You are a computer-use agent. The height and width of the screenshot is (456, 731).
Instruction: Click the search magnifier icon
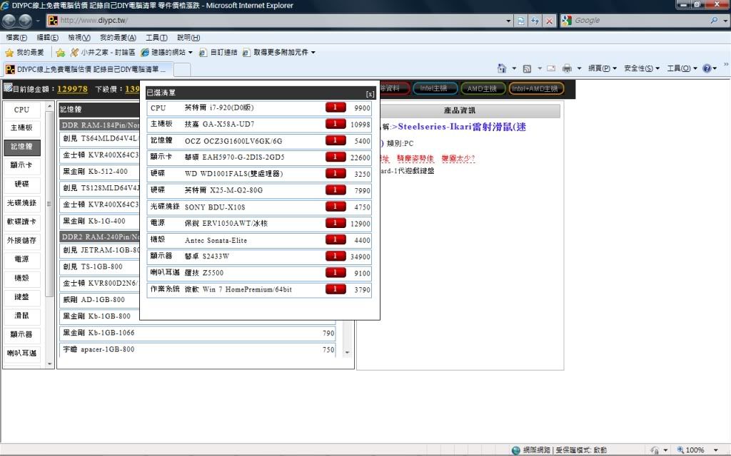click(x=714, y=21)
